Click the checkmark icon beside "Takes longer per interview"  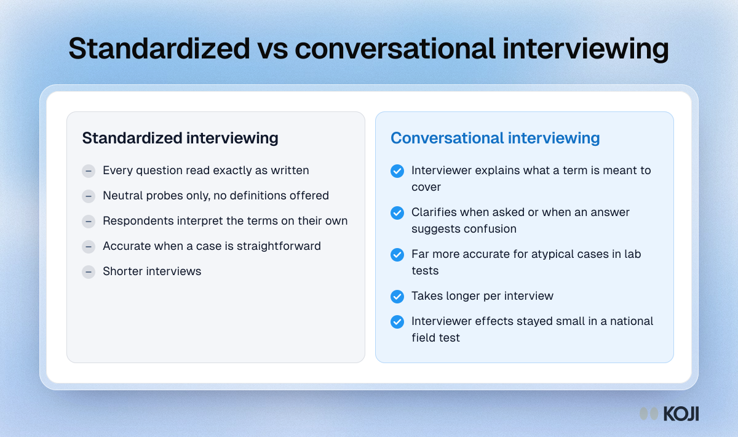pos(397,296)
